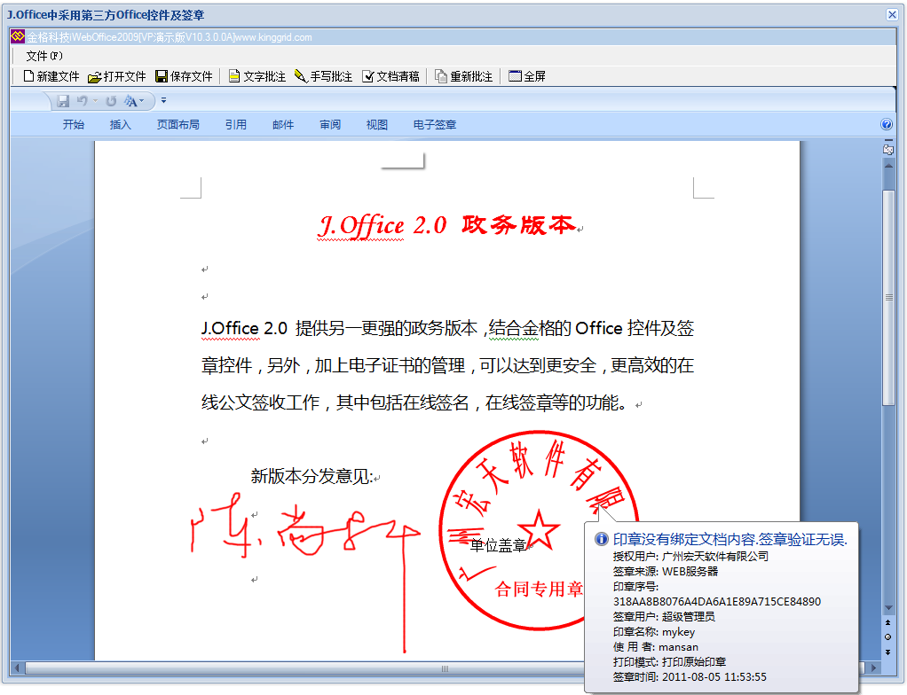Click 文档清稿 clean document button
Screen dimensions: 907x695
(x=390, y=76)
